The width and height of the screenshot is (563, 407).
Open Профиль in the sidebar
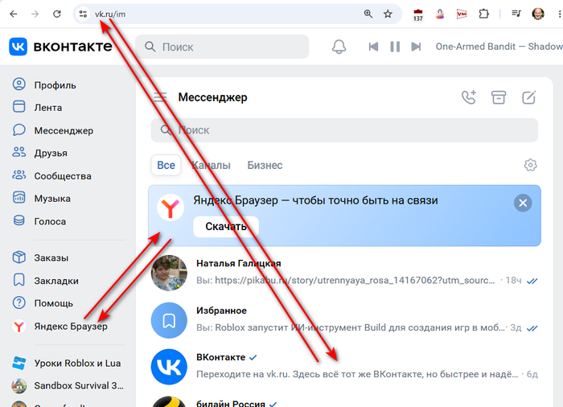(x=44, y=84)
